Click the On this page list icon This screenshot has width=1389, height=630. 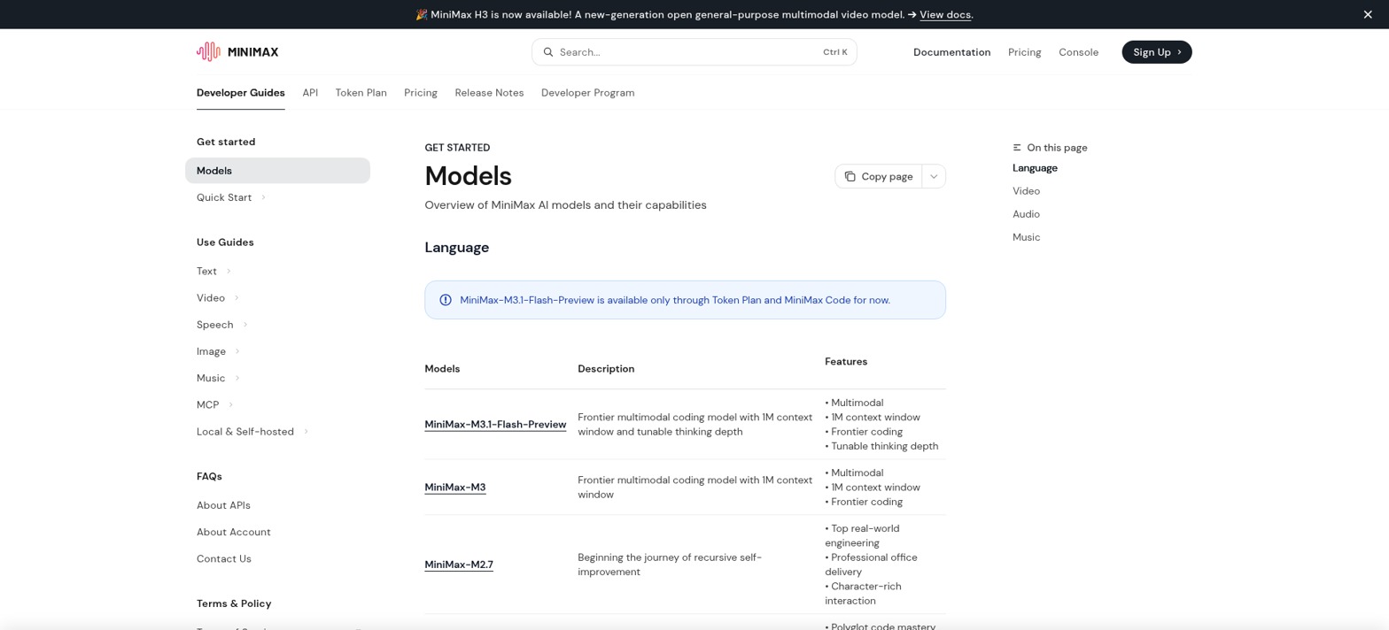click(1017, 148)
